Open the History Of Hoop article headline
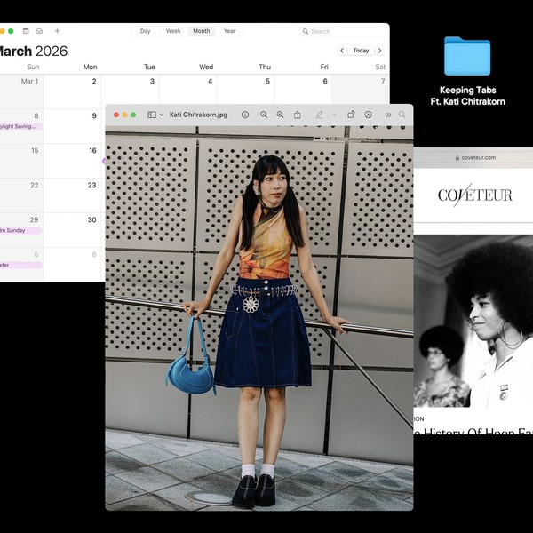 click(x=473, y=431)
